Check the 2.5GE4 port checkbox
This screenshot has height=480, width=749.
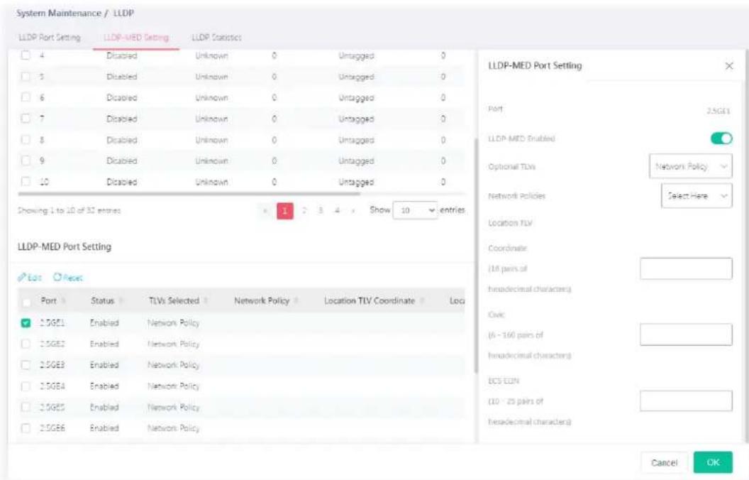26,386
